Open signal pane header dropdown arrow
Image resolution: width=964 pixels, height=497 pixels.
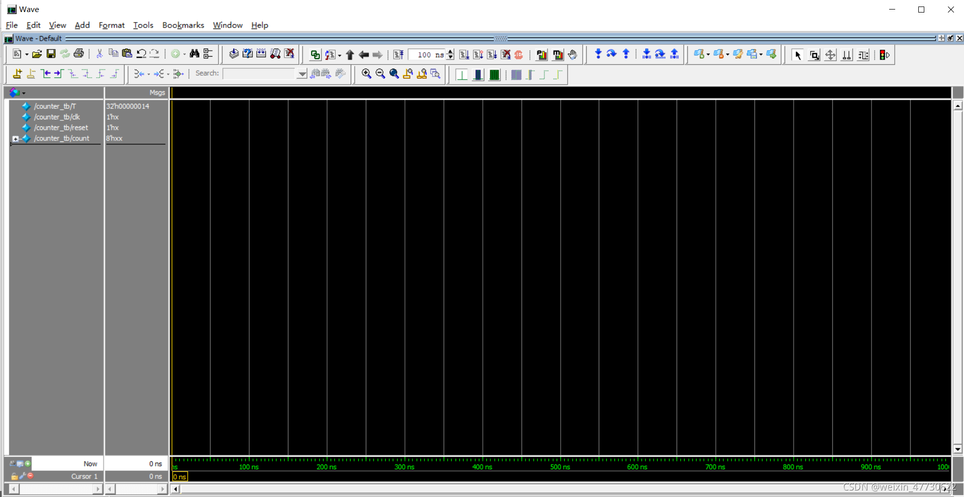[x=24, y=93]
